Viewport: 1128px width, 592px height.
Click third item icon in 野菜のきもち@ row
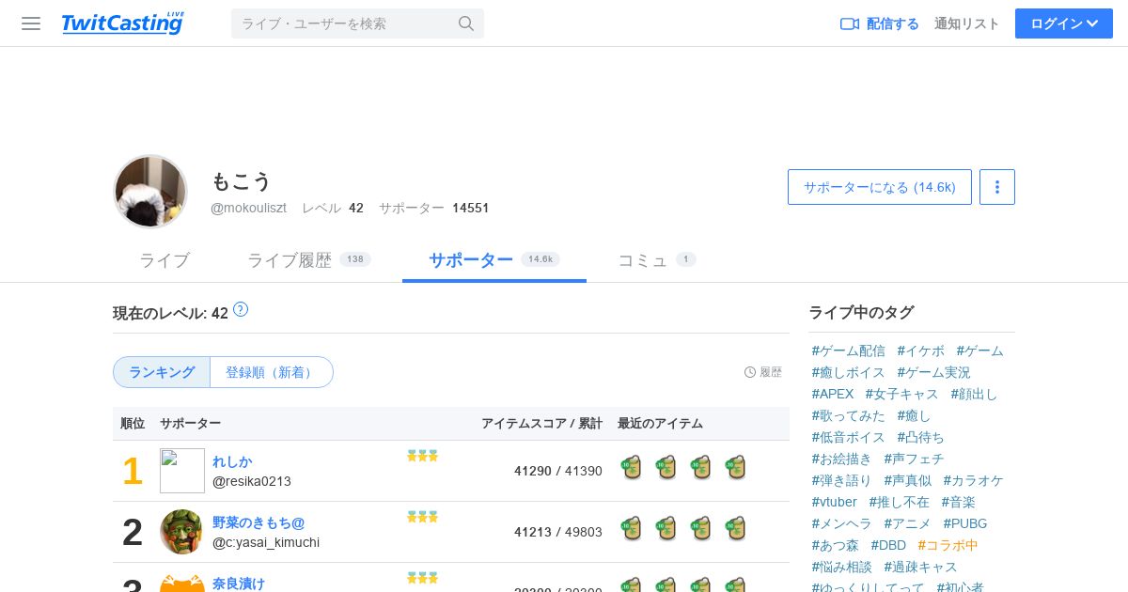click(x=701, y=528)
